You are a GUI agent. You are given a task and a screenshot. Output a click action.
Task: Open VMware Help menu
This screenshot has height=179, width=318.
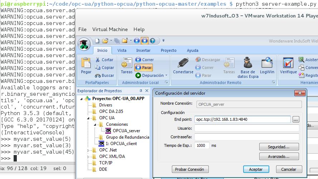(x=139, y=29)
